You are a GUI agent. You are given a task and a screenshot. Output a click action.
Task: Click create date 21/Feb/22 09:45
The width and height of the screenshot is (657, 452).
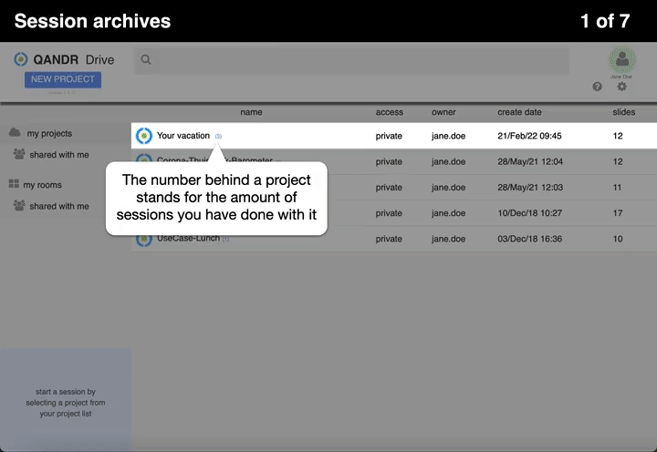529,136
